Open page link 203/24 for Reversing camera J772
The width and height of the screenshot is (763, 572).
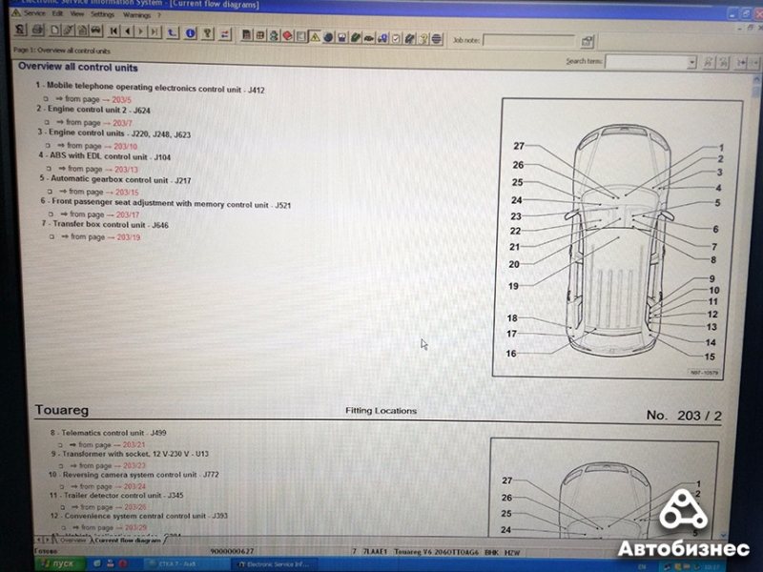pos(134,486)
